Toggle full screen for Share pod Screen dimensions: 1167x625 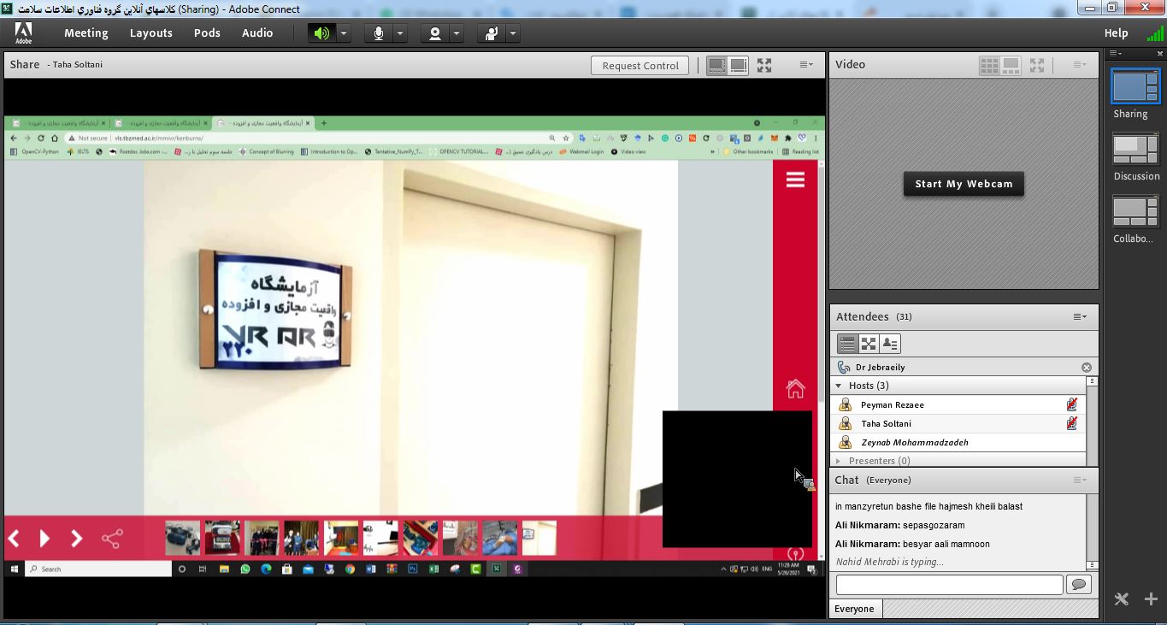pyautogui.click(x=764, y=65)
